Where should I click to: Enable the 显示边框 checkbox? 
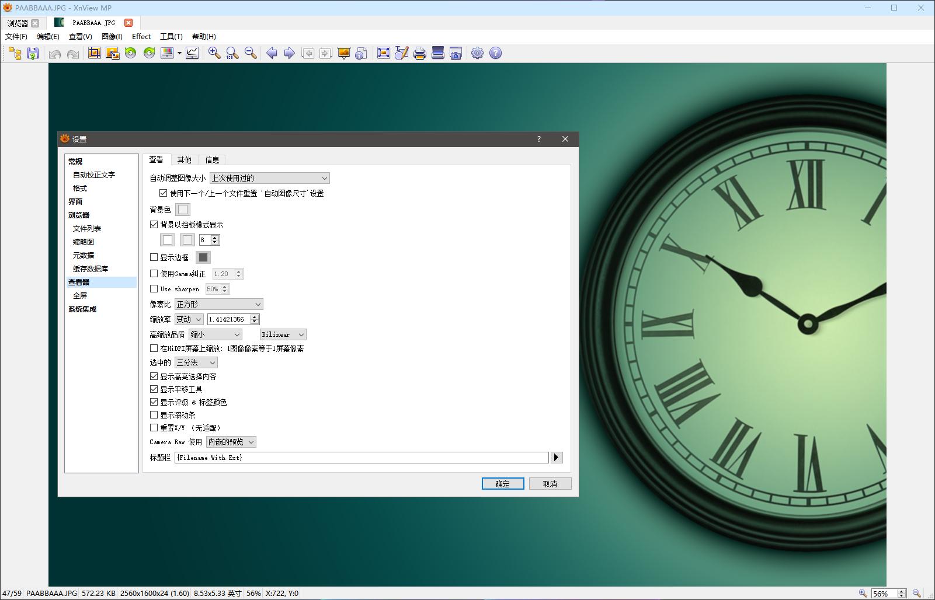[154, 257]
